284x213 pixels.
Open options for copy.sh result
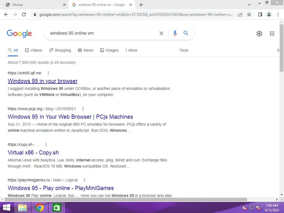coord(46,144)
